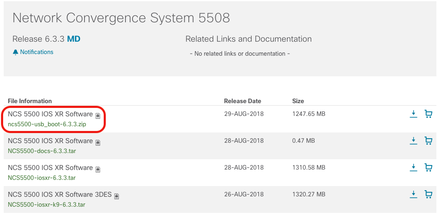
Task: Add NCS5500-iosxr-k9-6.3.3.tar to cart
Action: point(428,194)
